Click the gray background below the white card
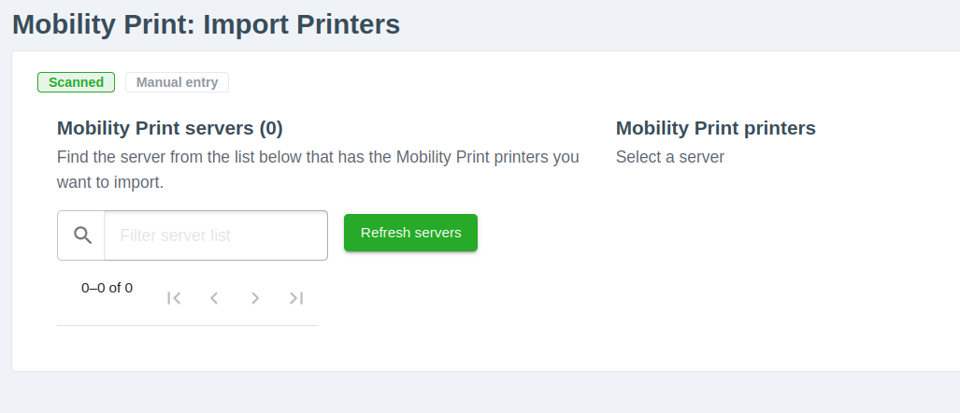 coord(467,392)
